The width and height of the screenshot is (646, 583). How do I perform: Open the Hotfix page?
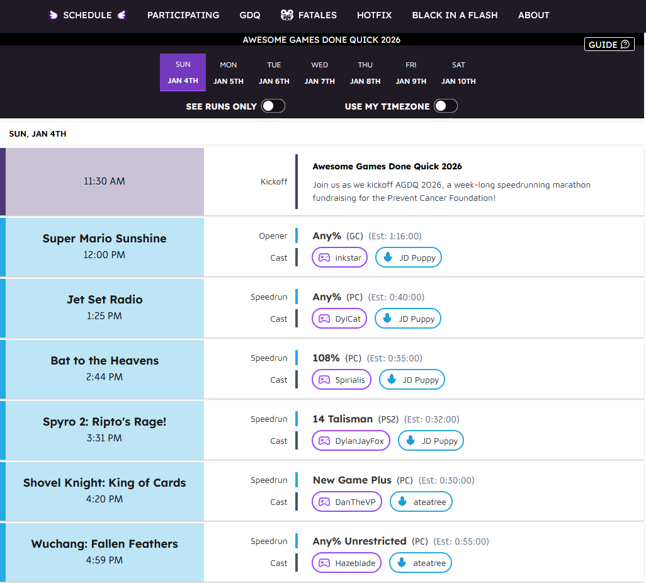click(374, 15)
